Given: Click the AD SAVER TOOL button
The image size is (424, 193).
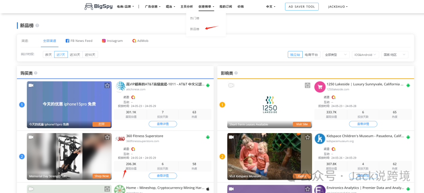Looking at the screenshot, I should click(x=302, y=7).
